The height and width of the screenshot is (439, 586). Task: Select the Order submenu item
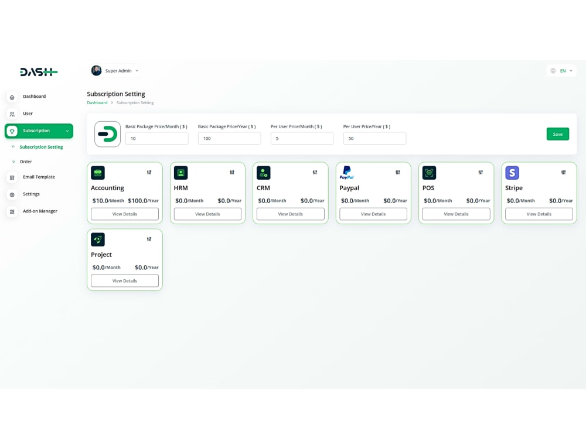click(x=26, y=162)
